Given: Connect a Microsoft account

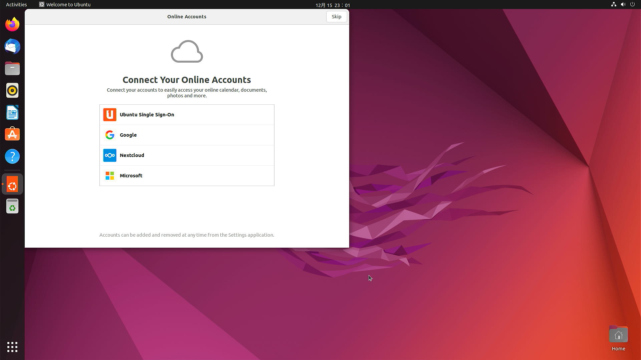Looking at the screenshot, I should (187, 176).
